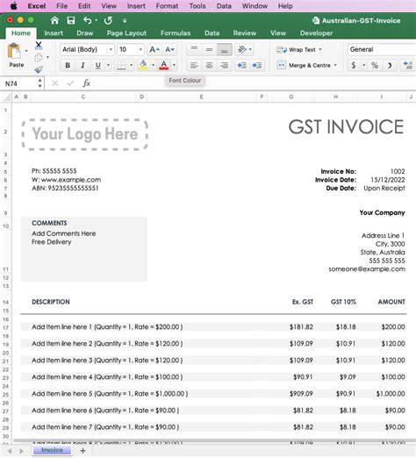Screen dimensions: 416x458
Task: Click the Undo arrow icon
Action: pyautogui.click(x=87, y=20)
